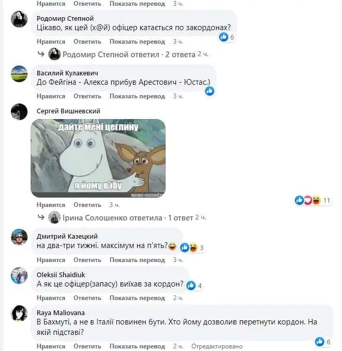
Task: Open Raya Maliovana's profile avatar
Action: tap(19, 314)
